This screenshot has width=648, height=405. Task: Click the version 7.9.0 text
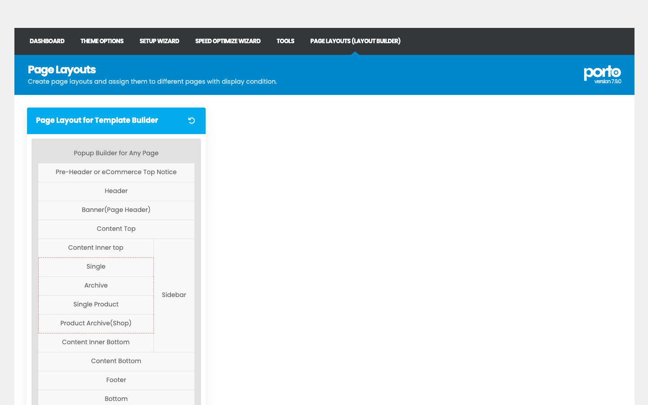click(607, 81)
